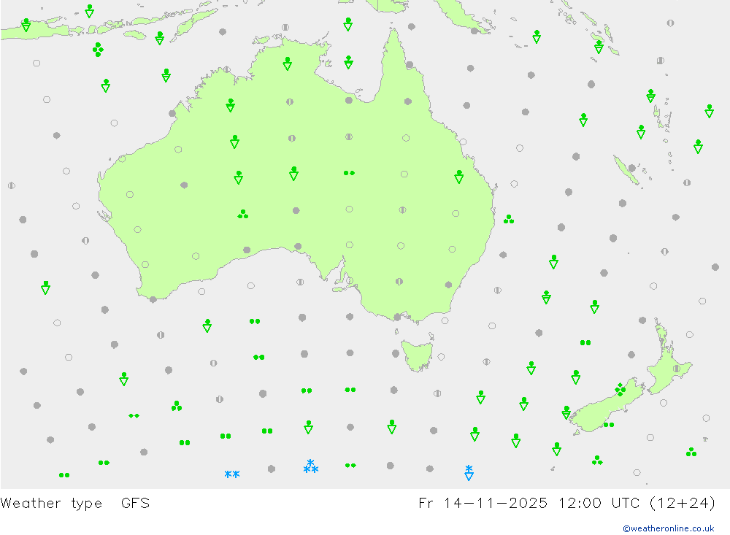Click the 'Weather type GFS' label

[75, 504]
